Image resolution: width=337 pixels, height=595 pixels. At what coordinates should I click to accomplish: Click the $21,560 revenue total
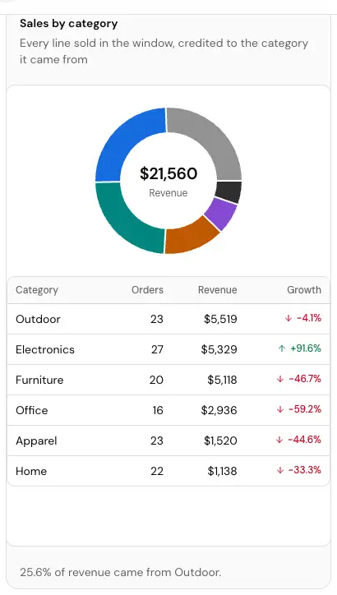tap(168, 173)
